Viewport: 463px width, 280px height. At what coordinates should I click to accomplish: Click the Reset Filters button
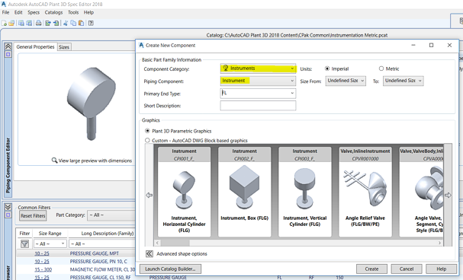click(x=33, y=216)
